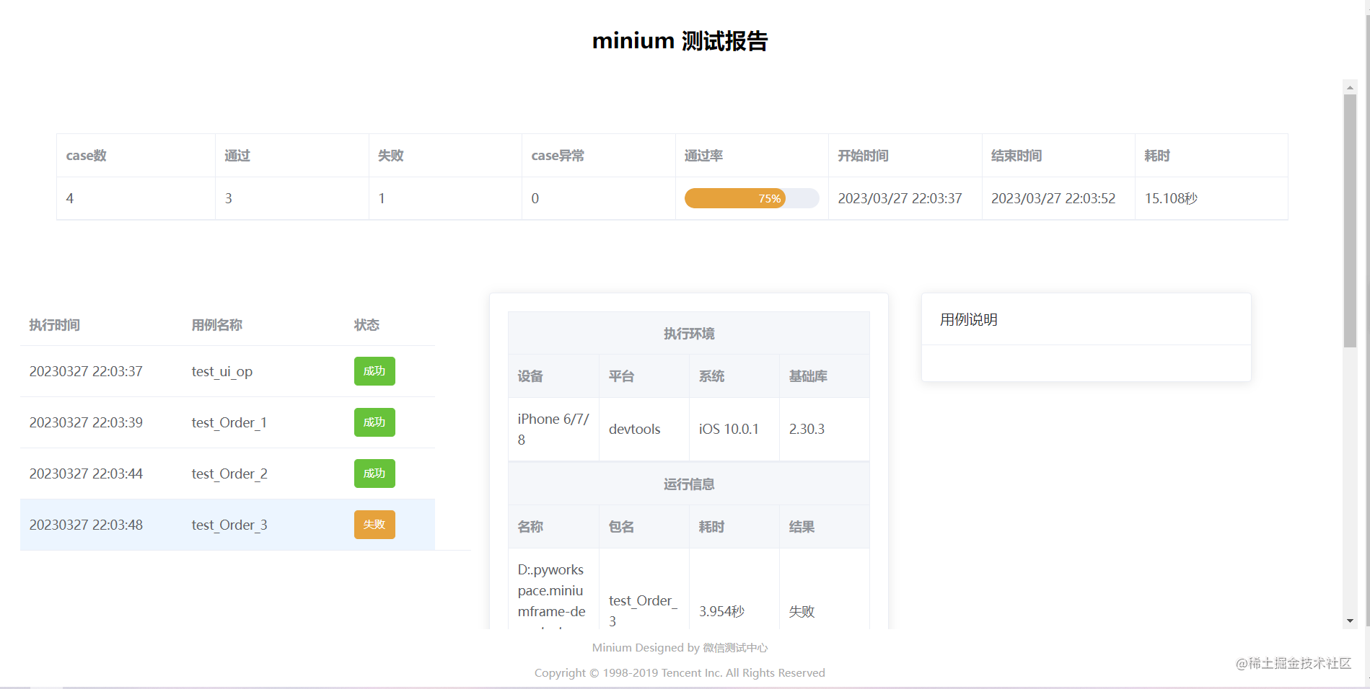
Task: Select test_Order_3 in the case list
Action: (x=229, y=525)
